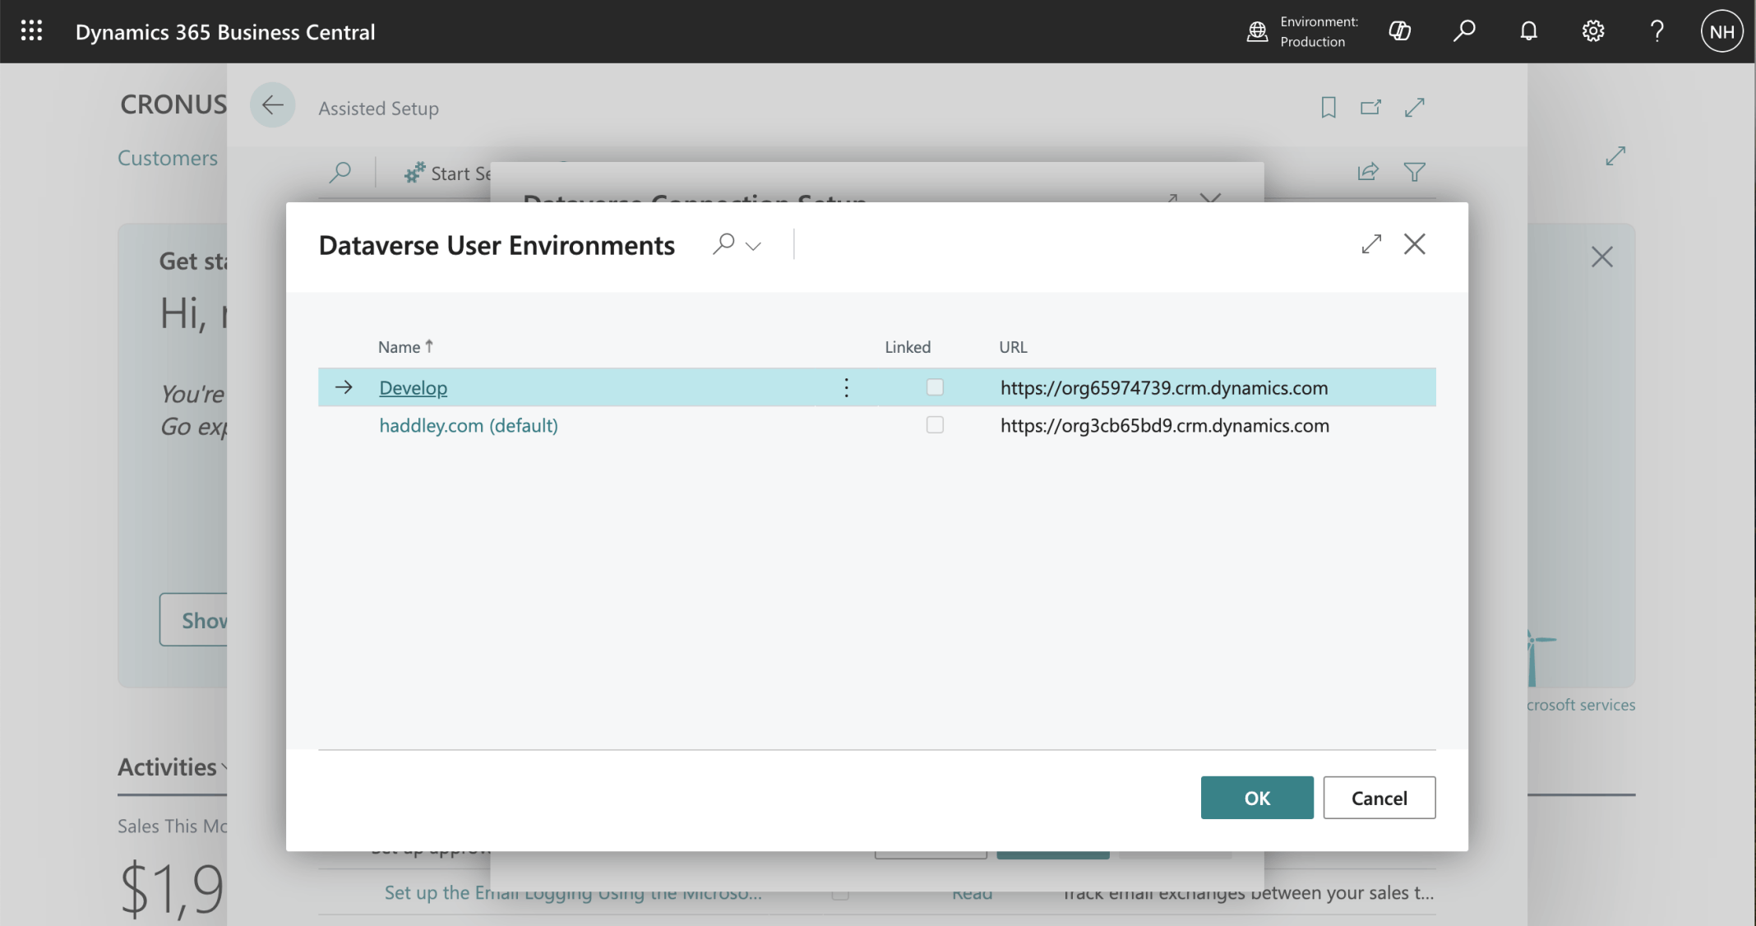Open the settings gear
This screenshot has width=1756, height=926.
coord(1593,31)
